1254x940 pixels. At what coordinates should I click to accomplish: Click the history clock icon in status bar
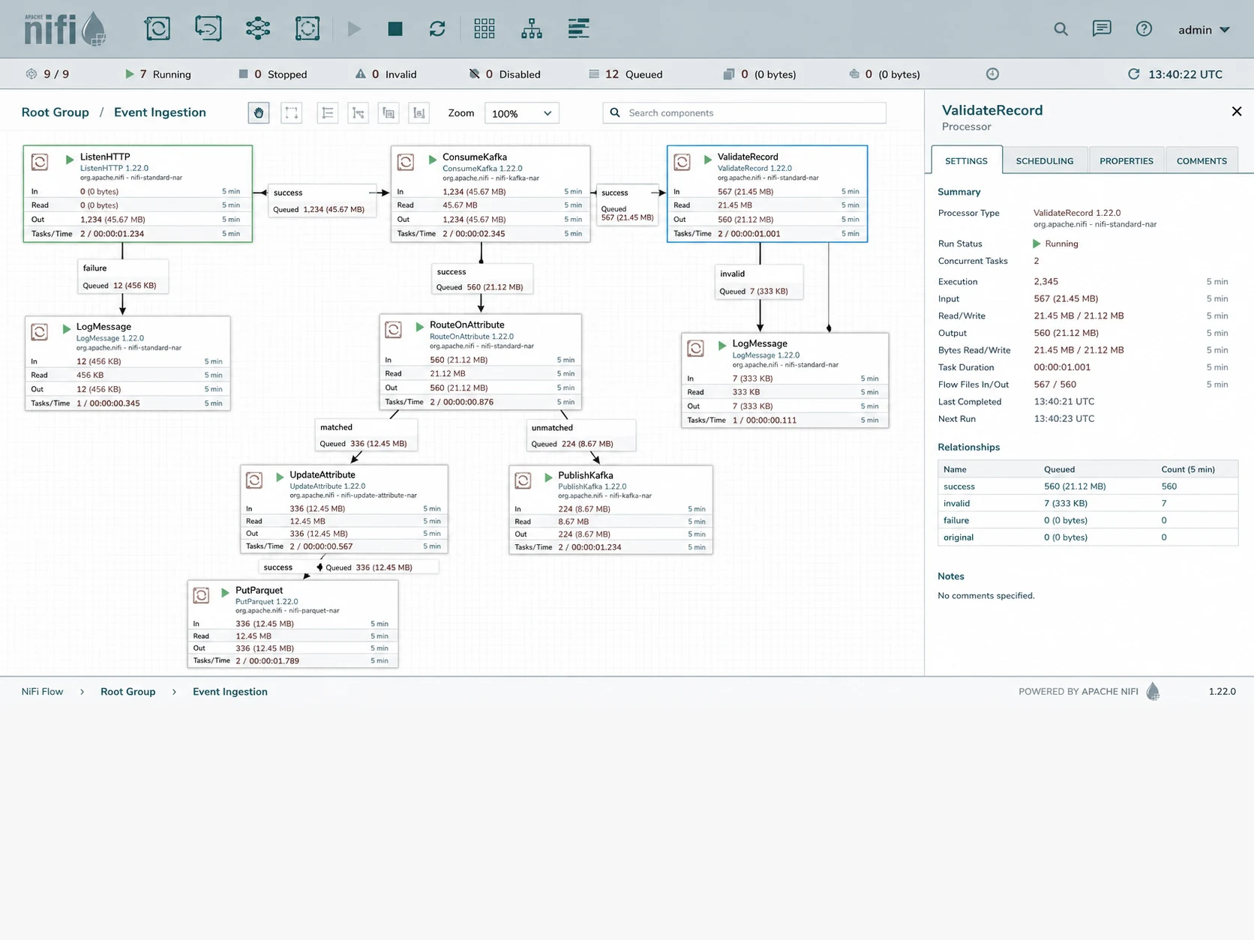992,73
